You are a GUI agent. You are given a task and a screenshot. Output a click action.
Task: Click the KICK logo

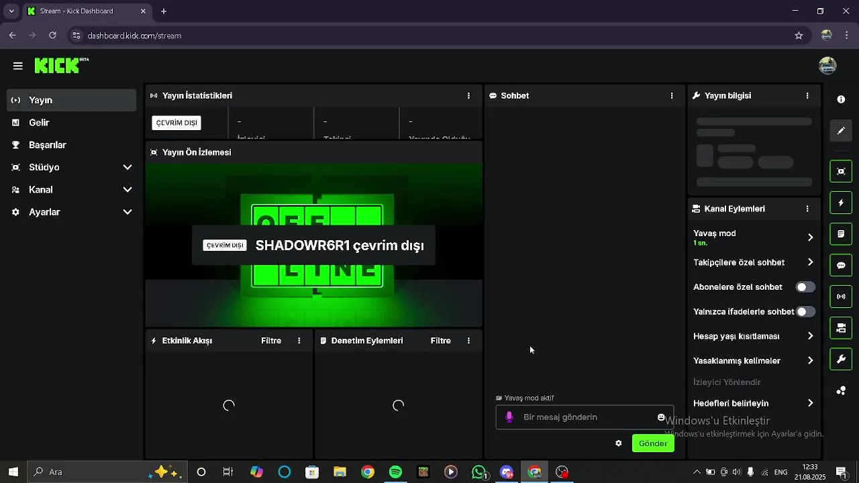61,65
